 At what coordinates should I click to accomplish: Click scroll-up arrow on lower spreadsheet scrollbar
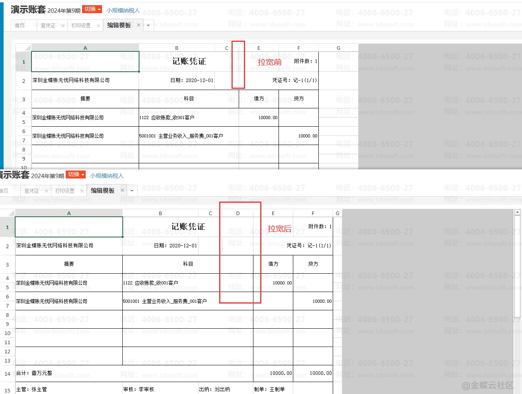point(517,213)
